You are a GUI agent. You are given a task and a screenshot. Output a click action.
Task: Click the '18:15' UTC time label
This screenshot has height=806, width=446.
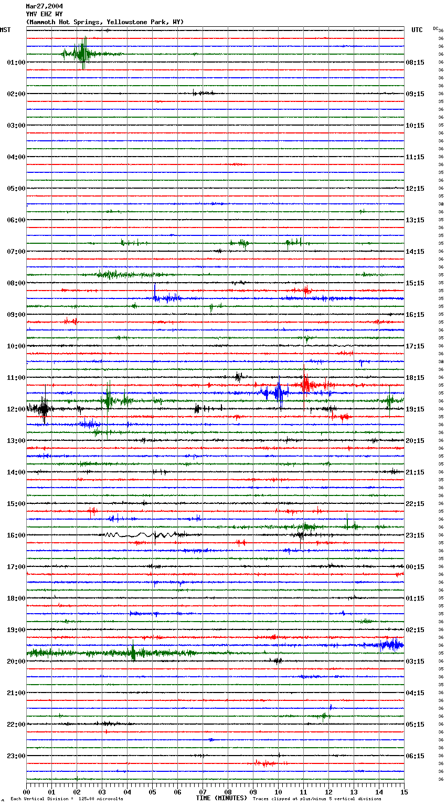tap(415, 378)
